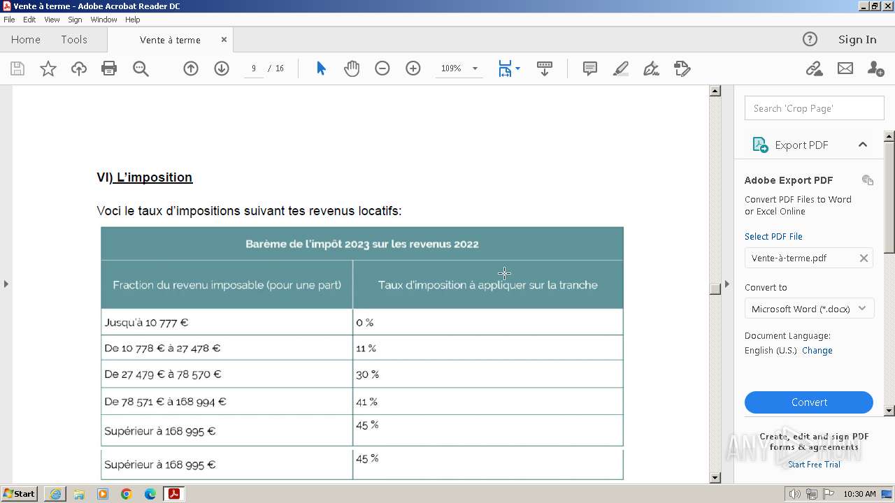895x503 pixels.
Task: Click the Select PDF File link
Action: [x=773, y=236]
